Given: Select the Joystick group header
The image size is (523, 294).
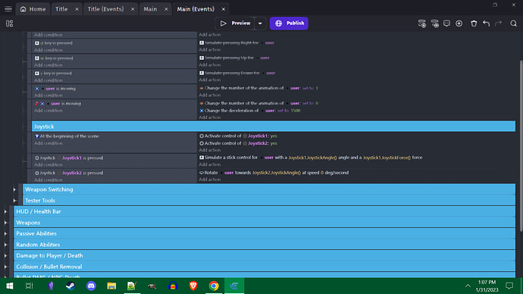Looking at the screenshot, I should click(x=273, y=127).
